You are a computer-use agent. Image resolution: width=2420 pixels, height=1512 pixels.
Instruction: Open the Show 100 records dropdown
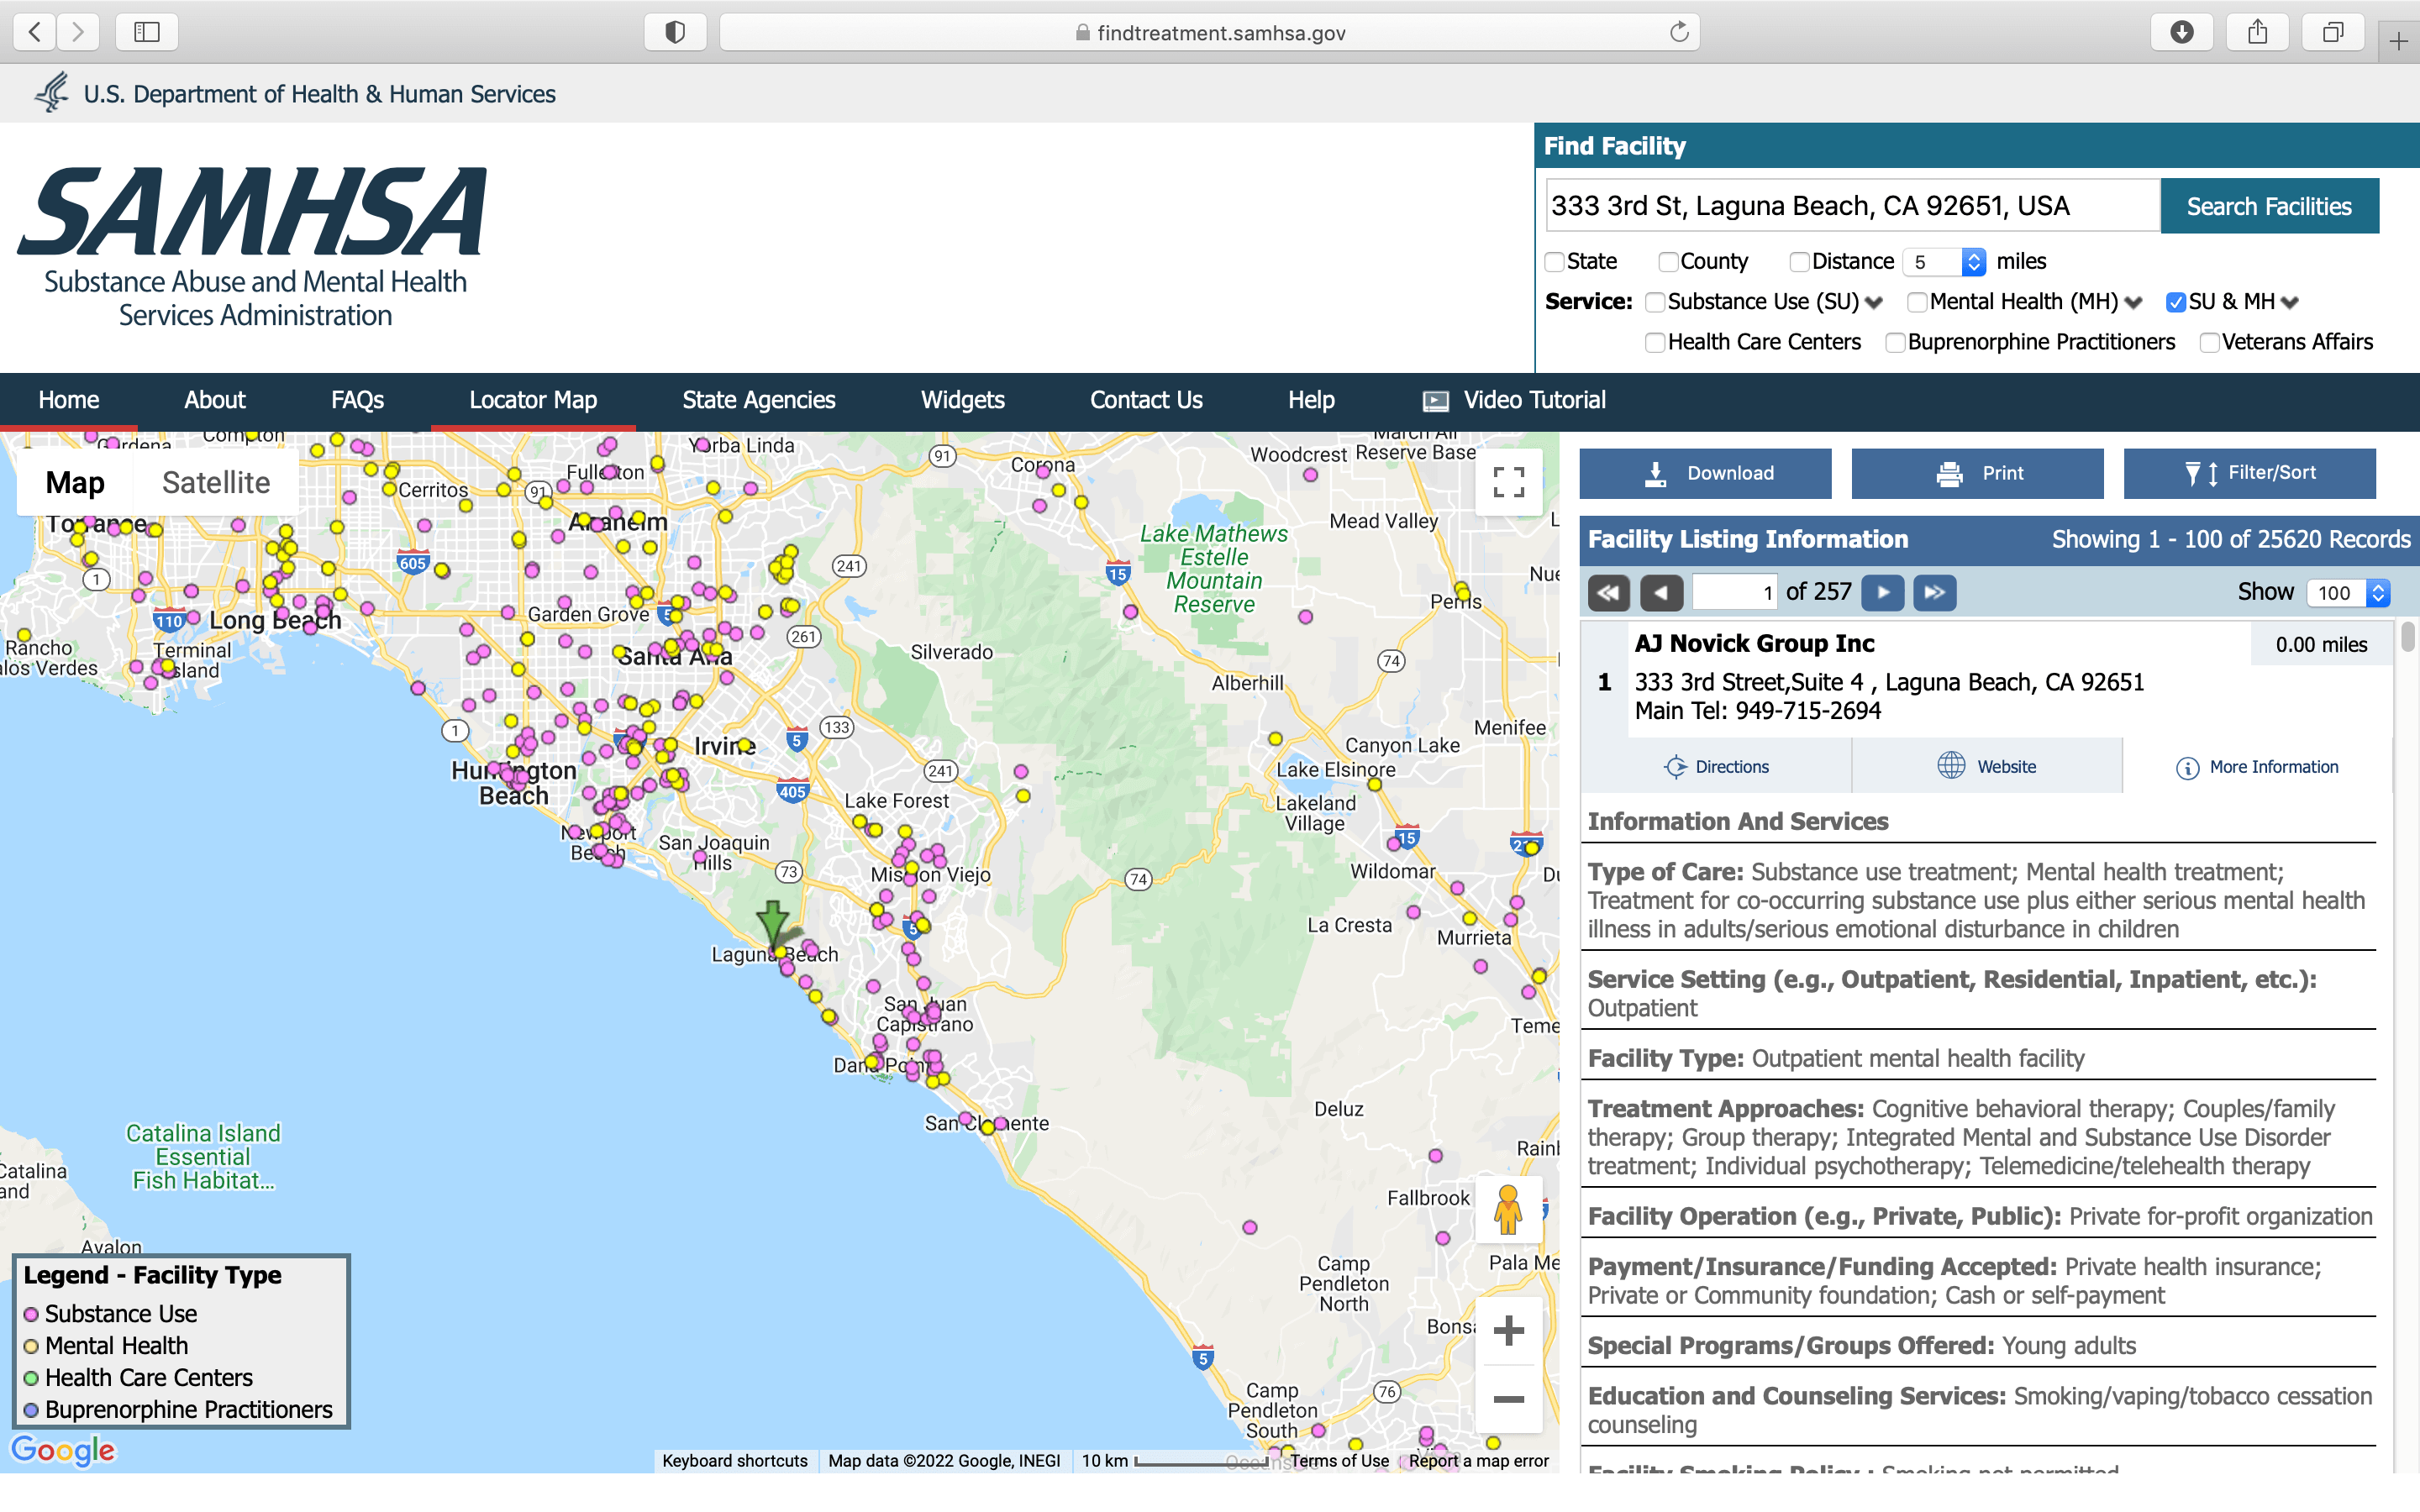(2348, 593)
